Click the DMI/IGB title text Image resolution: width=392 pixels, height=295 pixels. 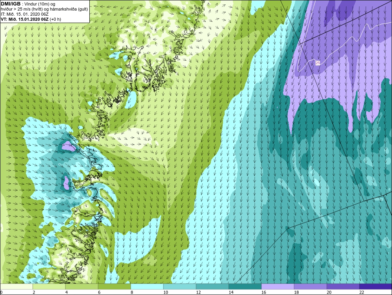pyautogui.click(x=11, y=4)
